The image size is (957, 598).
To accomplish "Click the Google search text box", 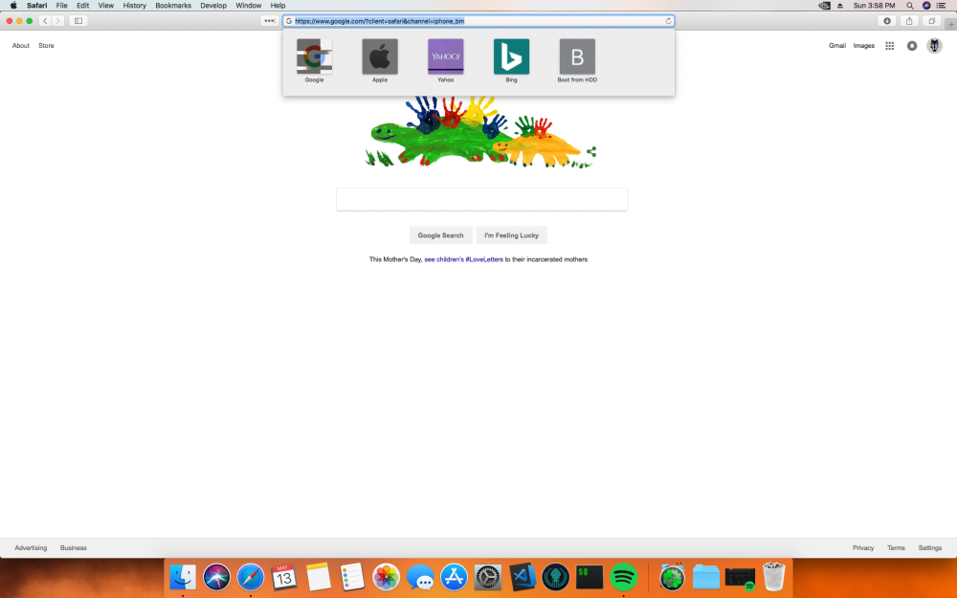I will (481, 200).
